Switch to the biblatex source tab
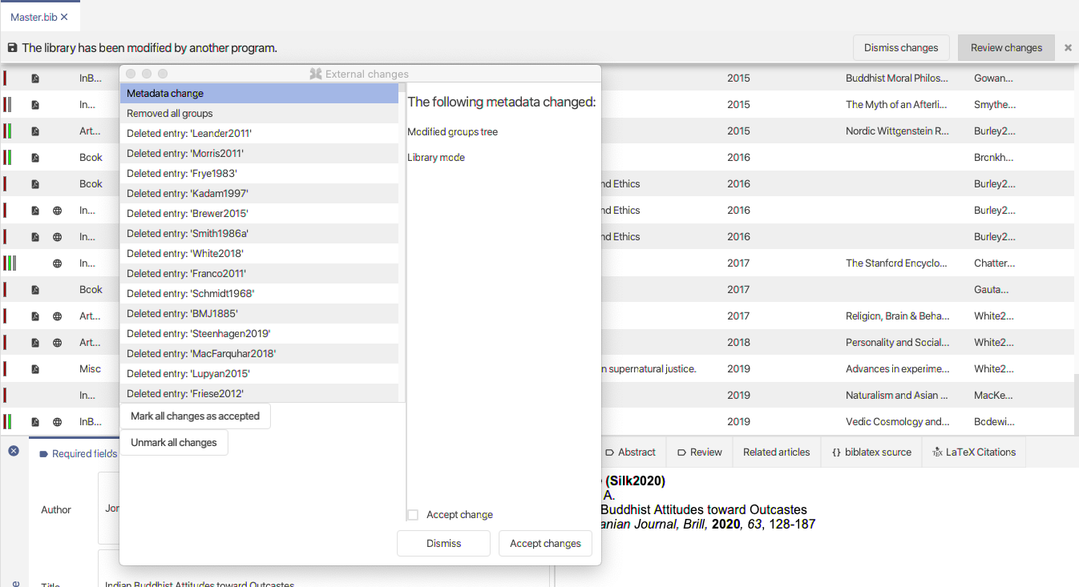 (871, 452)
